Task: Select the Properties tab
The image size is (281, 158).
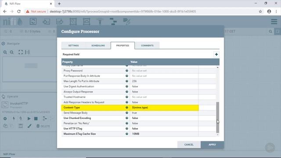Action: tap(122, 46)
